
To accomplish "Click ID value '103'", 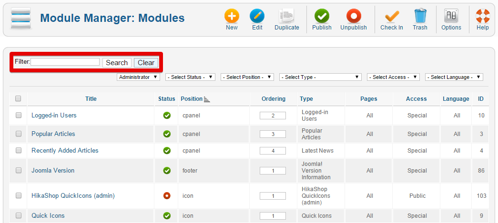I will tap(481, 196).
